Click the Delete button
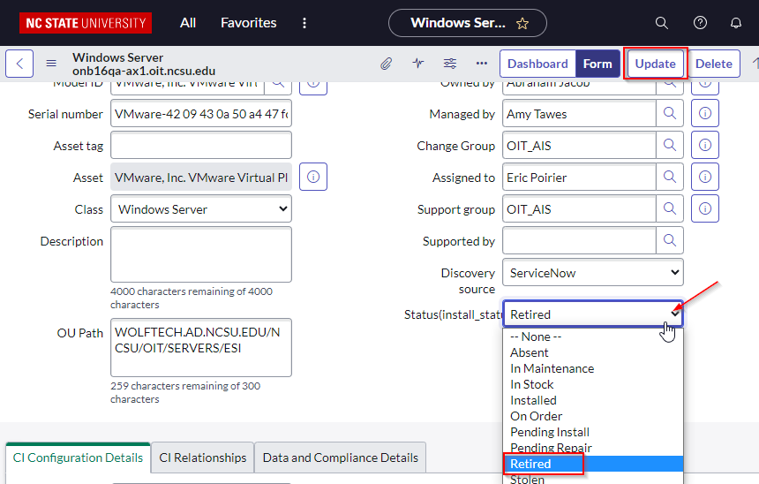Screen dimensions: 759x484 pos(713,64)
